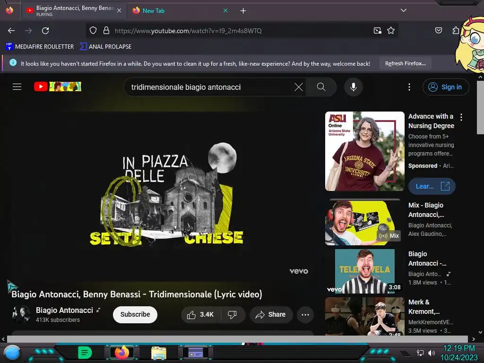Click the scrollbar up arrow
This screenshot has height=363, width=484.
[x=480, y=77]
